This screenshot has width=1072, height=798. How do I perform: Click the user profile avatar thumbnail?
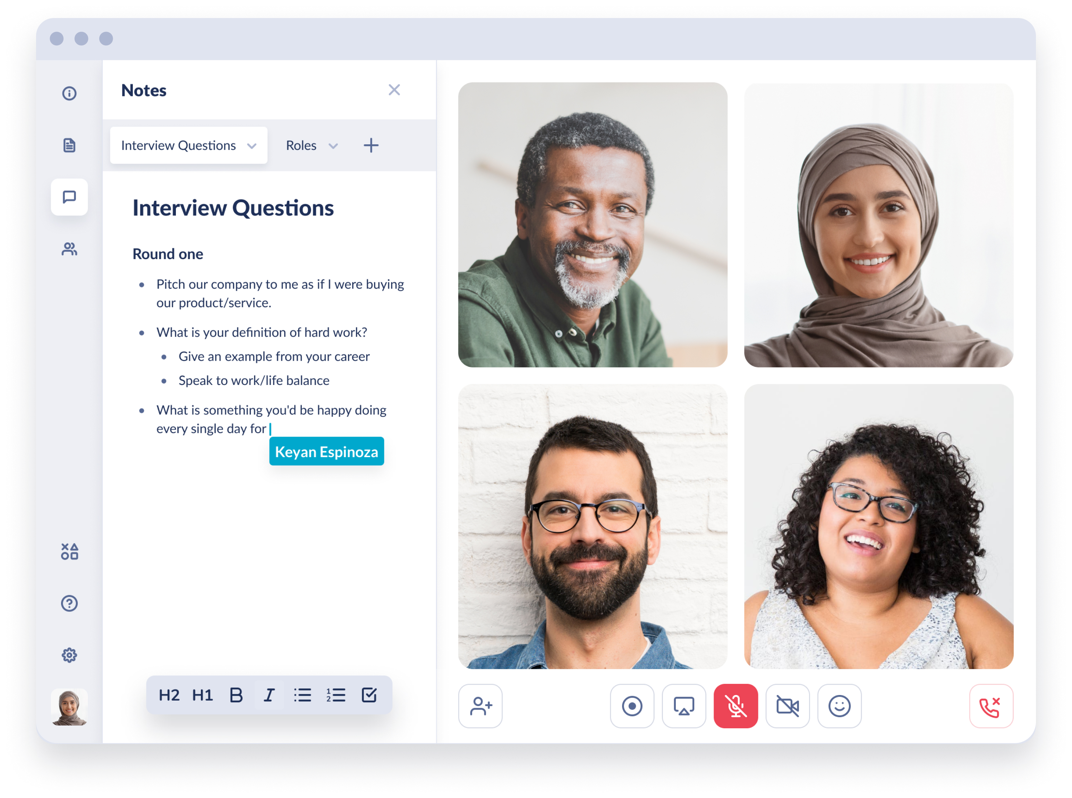(69, 707)
